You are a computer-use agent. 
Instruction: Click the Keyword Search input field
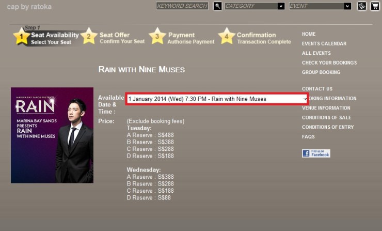(182, 6)
